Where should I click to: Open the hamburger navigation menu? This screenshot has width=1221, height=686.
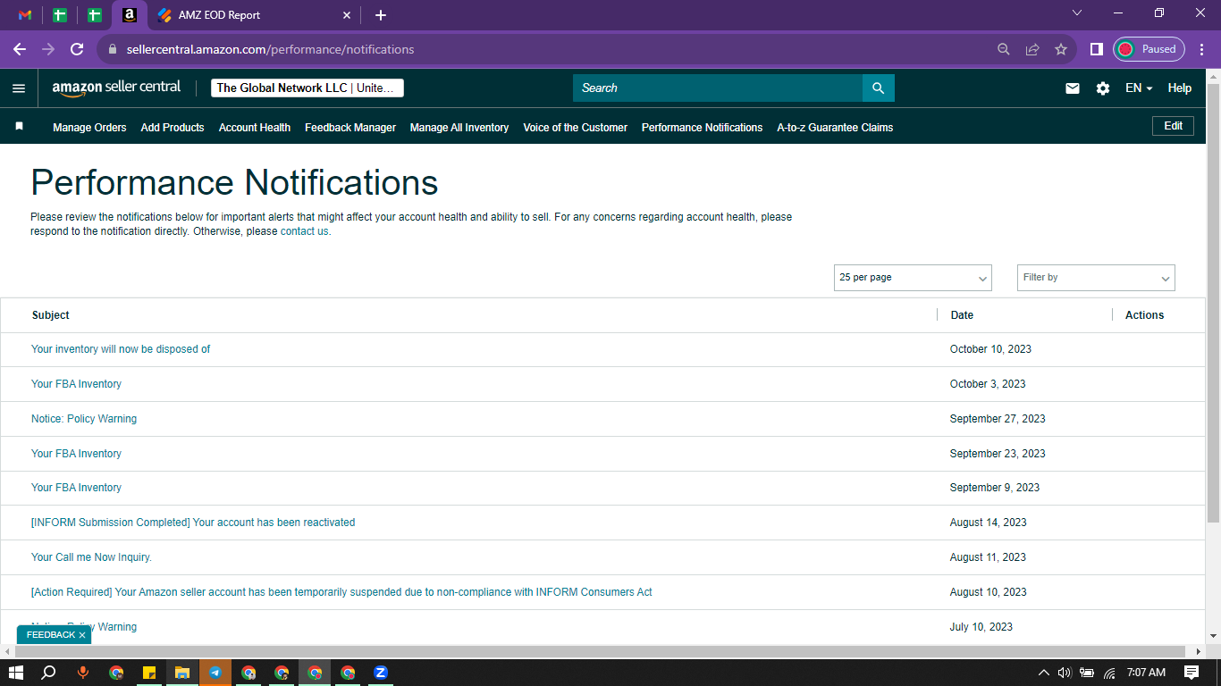pyautogui.click(x=19, y=88)
